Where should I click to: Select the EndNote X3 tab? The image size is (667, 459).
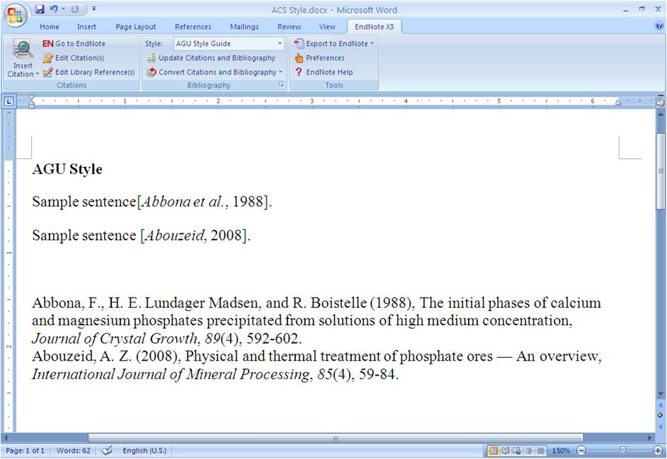[x=375, y=27]
